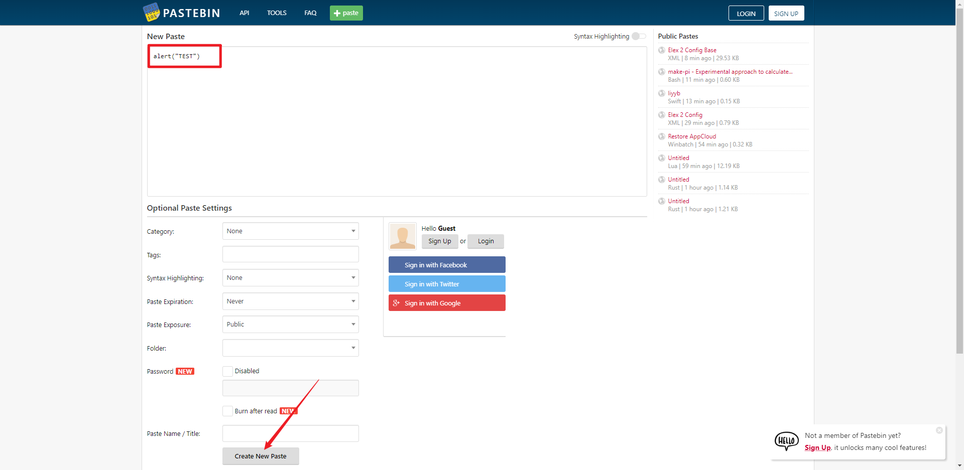964x470 pixels.
Task: Click into the Tags input field
Action: [291, 254]
